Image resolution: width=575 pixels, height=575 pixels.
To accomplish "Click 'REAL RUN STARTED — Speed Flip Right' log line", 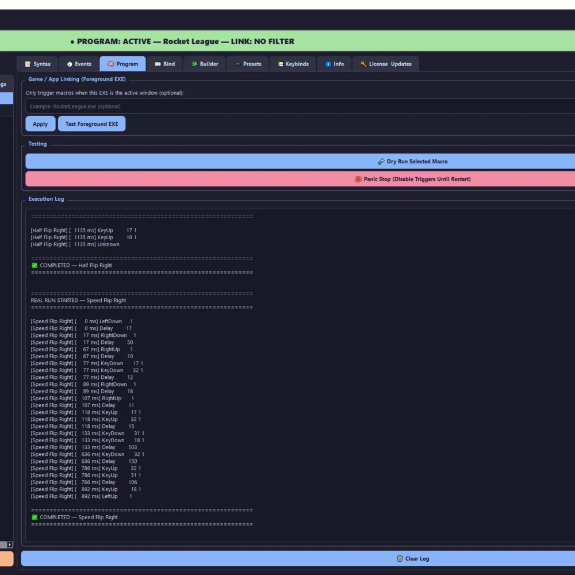I will [78, 300].
